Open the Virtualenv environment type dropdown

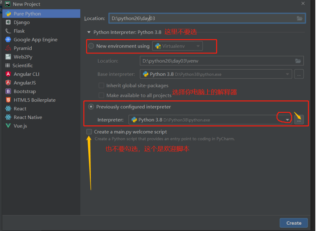point(177,46)
